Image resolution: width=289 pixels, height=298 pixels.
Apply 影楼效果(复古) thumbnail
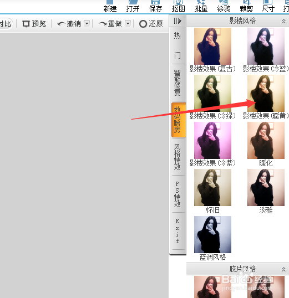tap(212, 46)
